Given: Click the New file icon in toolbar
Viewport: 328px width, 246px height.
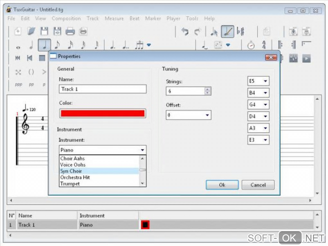Looking at the screenshot, I should coord(18,31).
